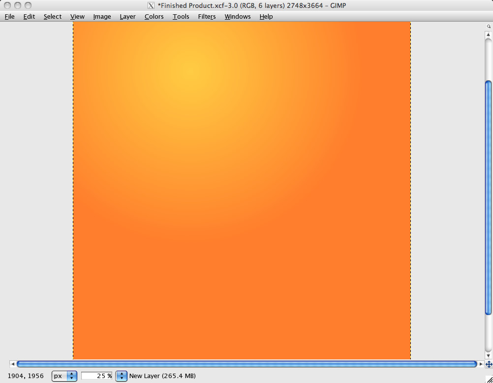Screen dimensions: 493x383
Task: Open the Help menu
Action: (266, 16)
